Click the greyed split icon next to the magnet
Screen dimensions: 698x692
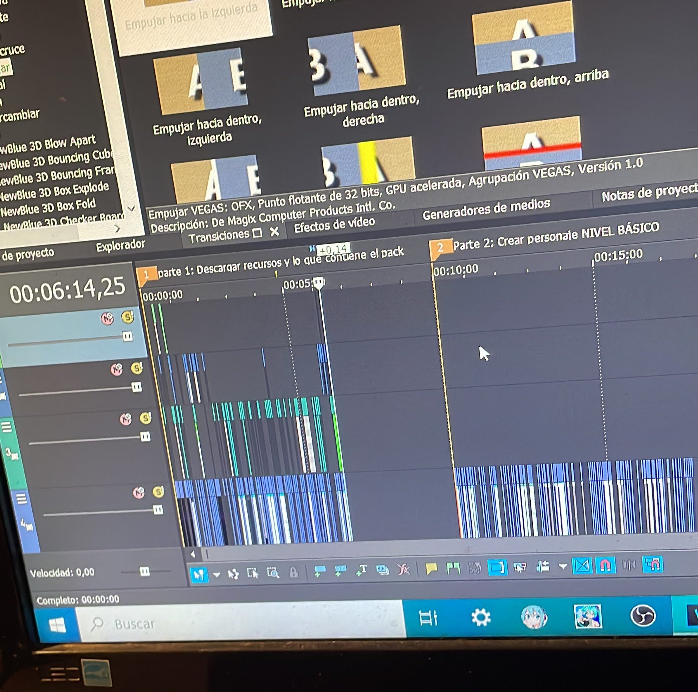click(x=629, y=564)
